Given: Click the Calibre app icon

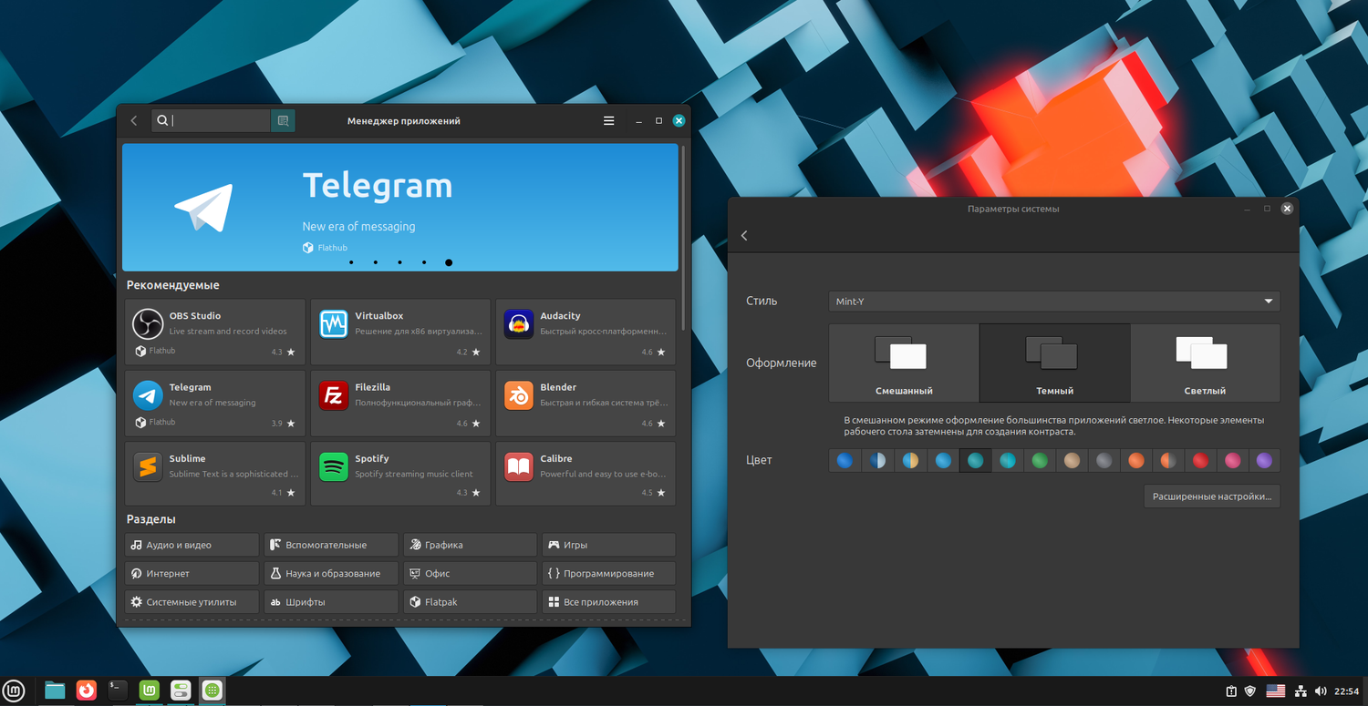Looking at the screenshot, I should [519, 466].
